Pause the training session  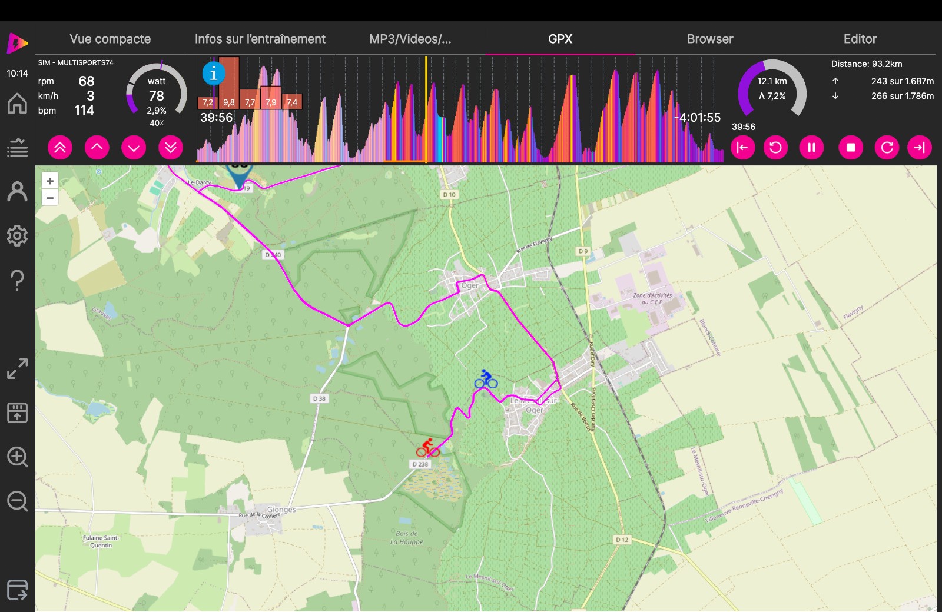811,147
